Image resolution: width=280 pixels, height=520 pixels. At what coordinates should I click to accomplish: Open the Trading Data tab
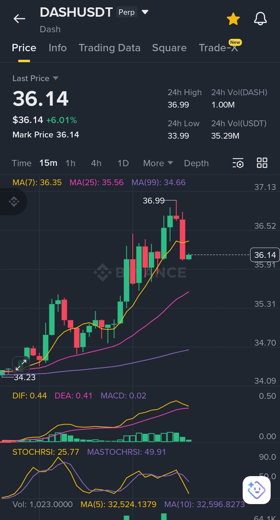[x=109, y=48]
